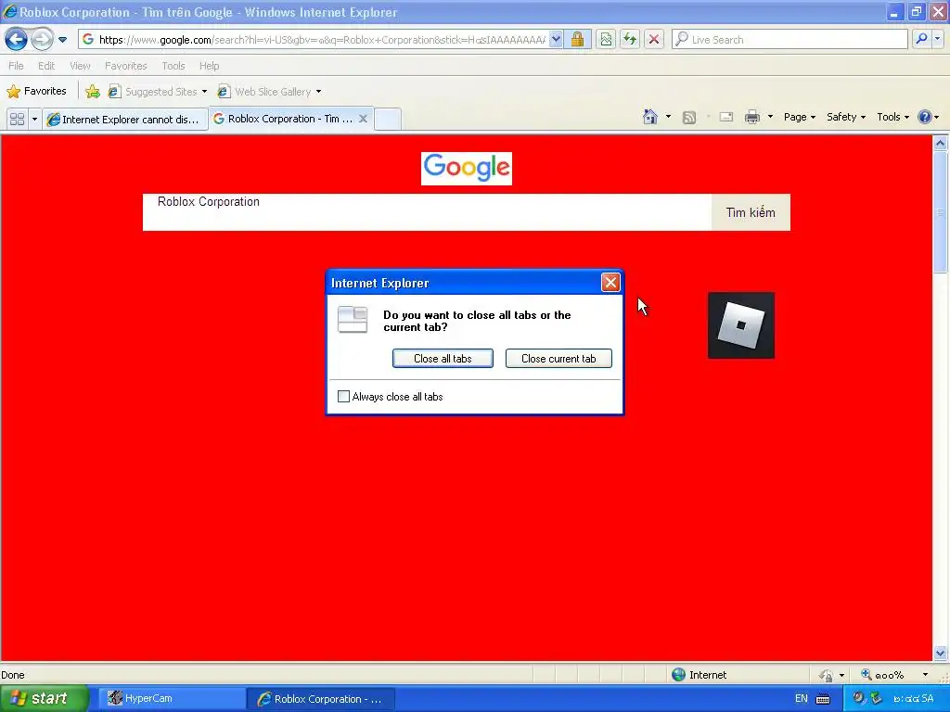This screenshot has width=950, height=712.
Task: Click the Roblox logo thumbnail
Action: point(741,325)
